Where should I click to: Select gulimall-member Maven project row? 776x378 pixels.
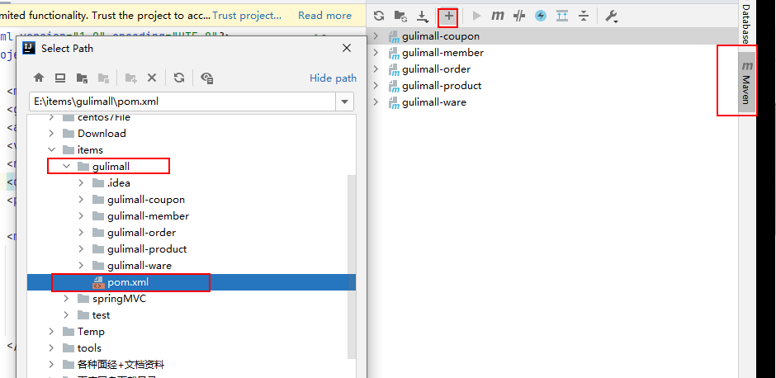pyautogui.click(x=553, y=53)
